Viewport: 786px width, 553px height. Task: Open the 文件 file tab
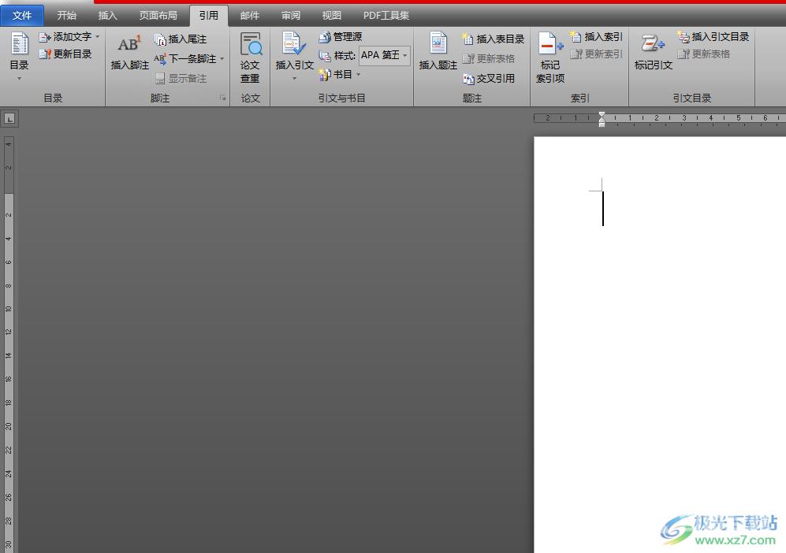click(x=22, y=16)
